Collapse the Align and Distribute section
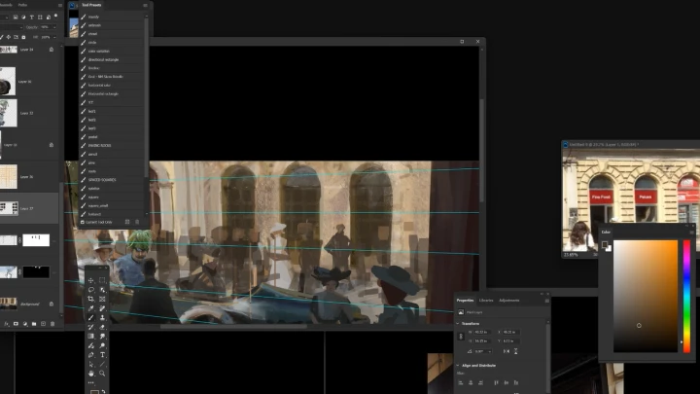Image resolution: width=700 pixels, height=394 pixels. click(x=458, y=366)
